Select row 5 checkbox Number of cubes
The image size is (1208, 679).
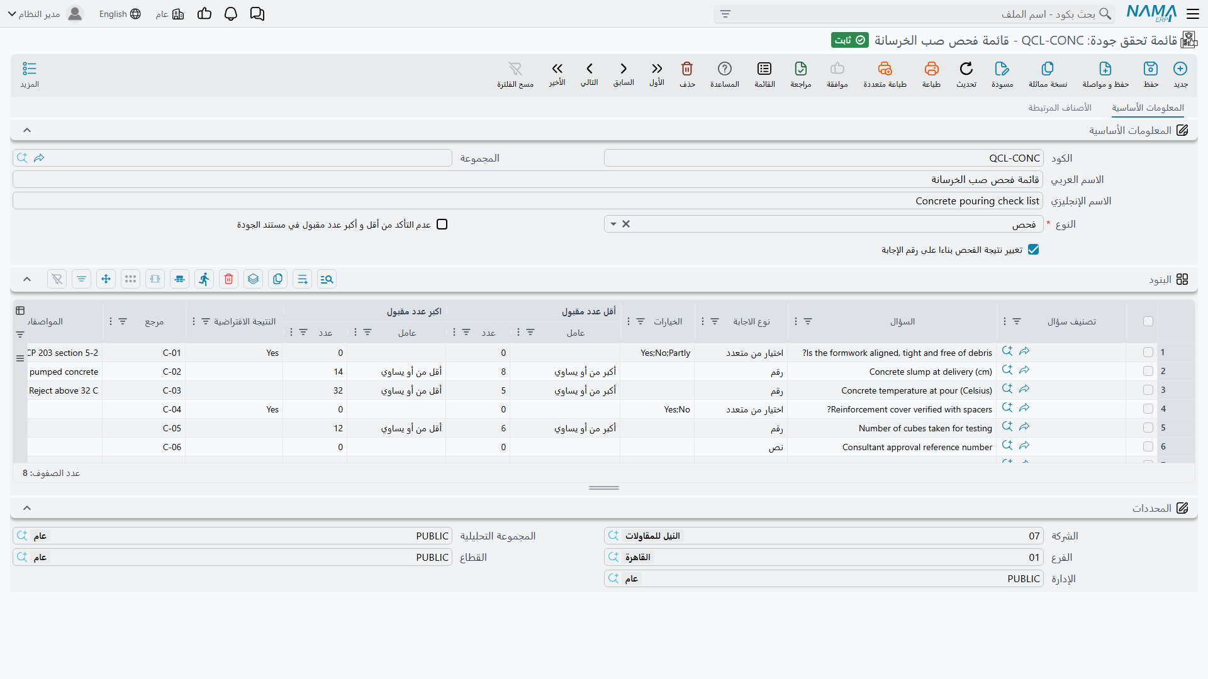coord(1148,428)
